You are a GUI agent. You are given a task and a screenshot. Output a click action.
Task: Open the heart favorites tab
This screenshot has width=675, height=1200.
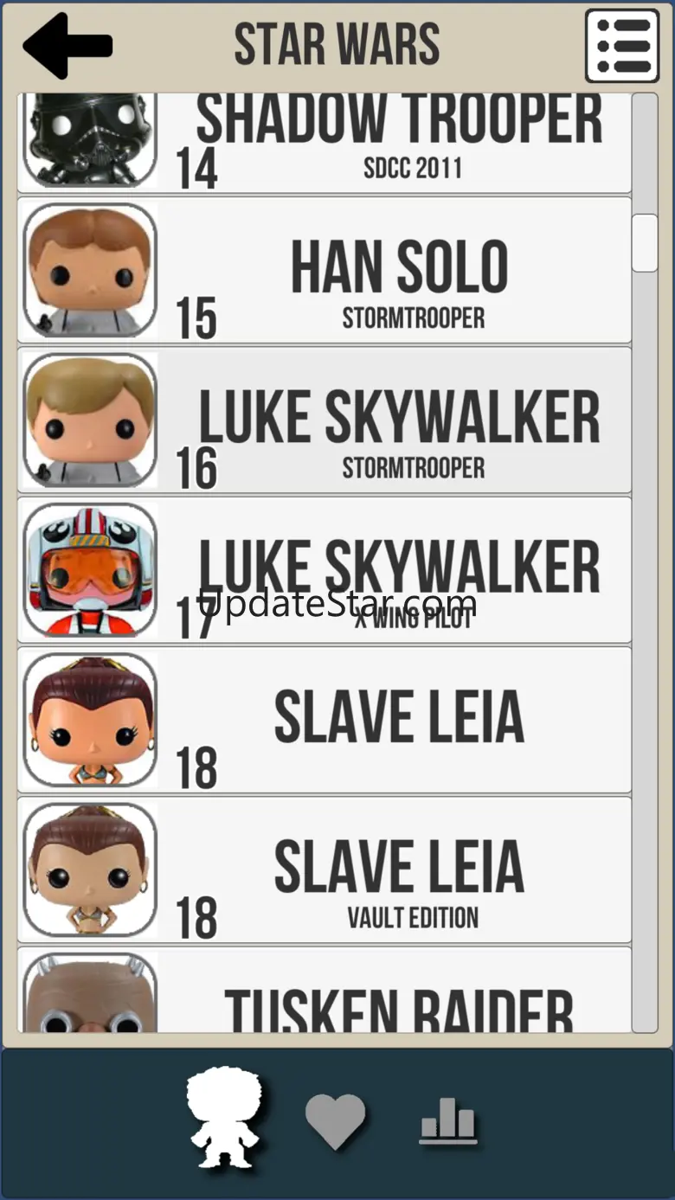[336, 1122]
